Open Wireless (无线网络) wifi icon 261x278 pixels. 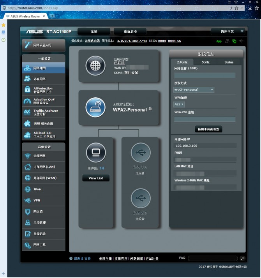pos(28,156)
